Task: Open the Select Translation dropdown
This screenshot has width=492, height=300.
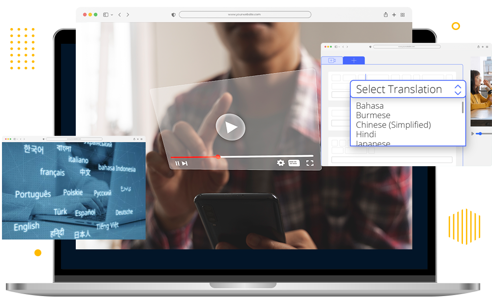Action: pyautogui.click(x=408, y=90)
